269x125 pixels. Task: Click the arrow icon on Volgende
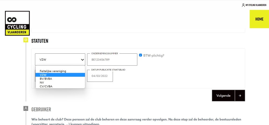pos(240,95)
